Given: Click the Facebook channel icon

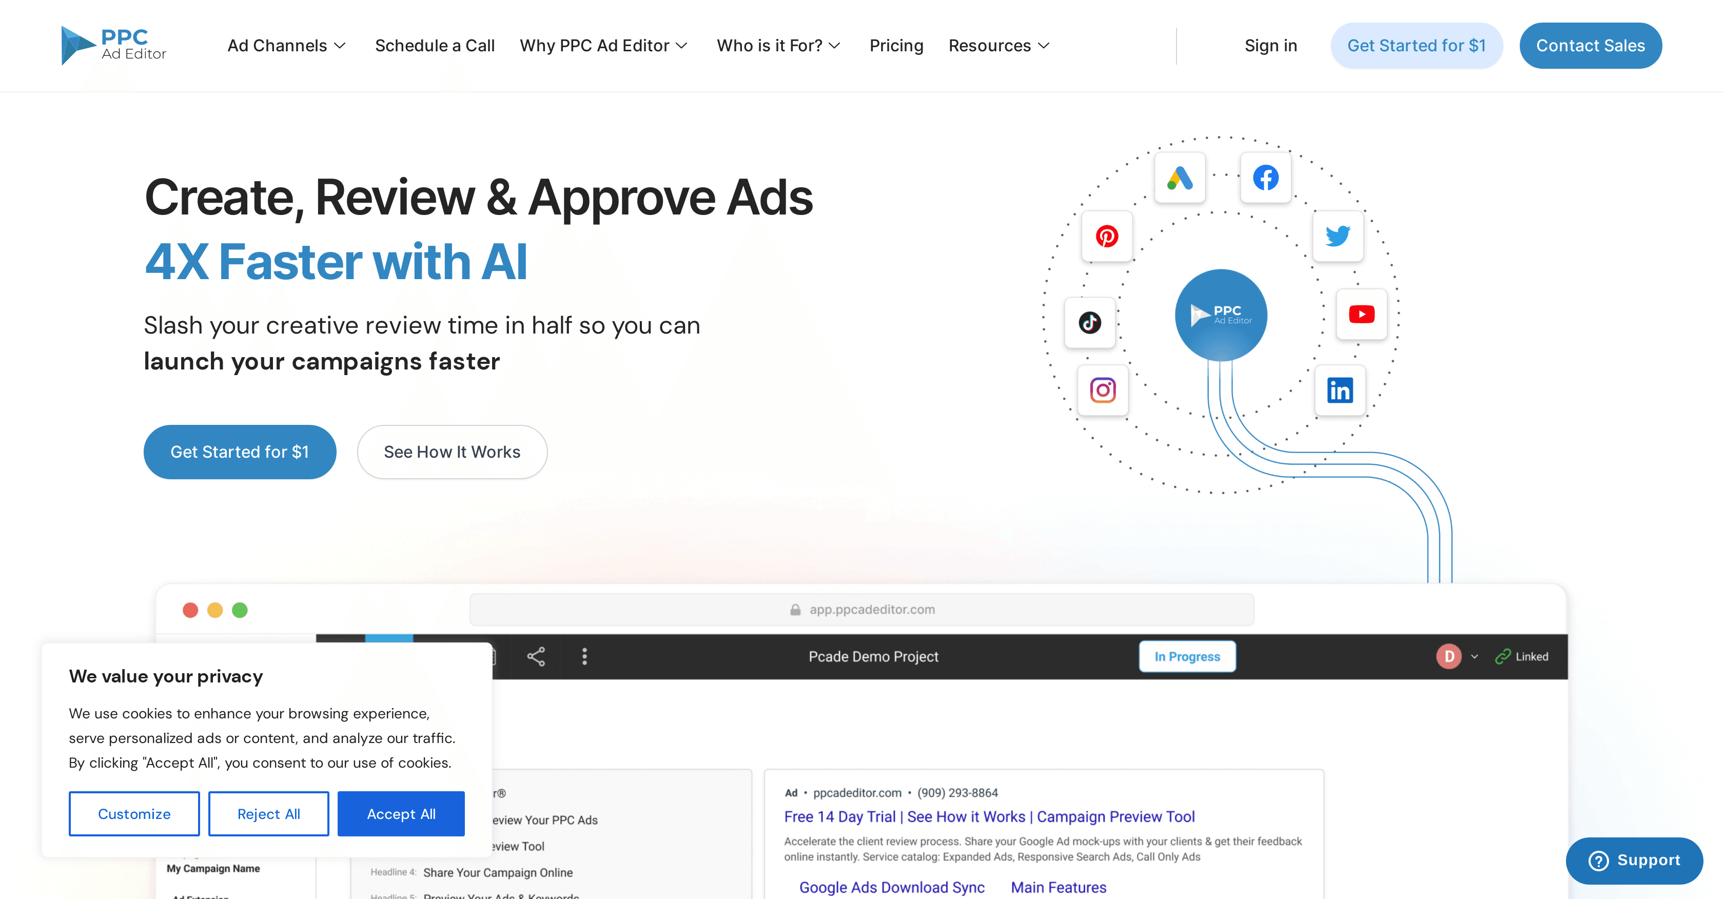Looking at the screenshot, I should point(1265,178).
